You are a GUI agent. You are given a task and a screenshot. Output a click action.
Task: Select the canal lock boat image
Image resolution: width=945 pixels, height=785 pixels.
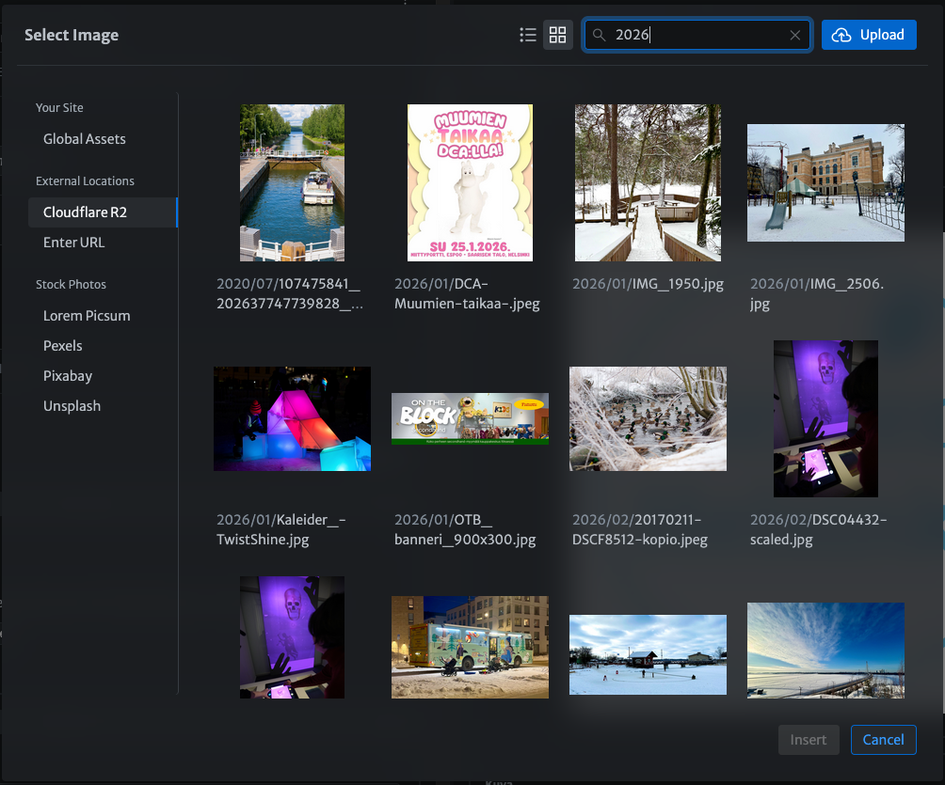coord(292,182)
